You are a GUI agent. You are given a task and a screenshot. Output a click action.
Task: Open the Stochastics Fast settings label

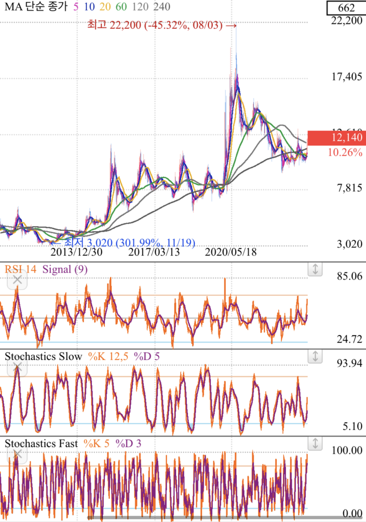[x=41, y=443]
